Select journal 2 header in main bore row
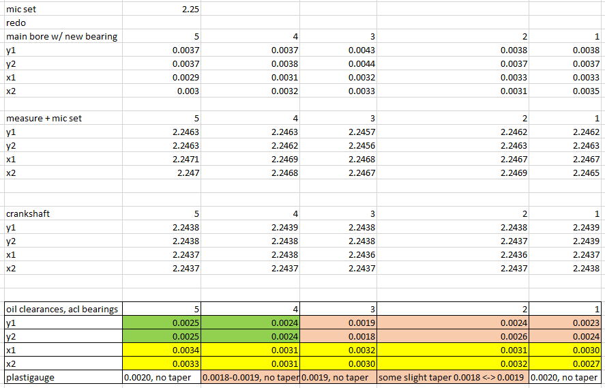The width and height of the screenshot is (605, 388). point(453,36)
